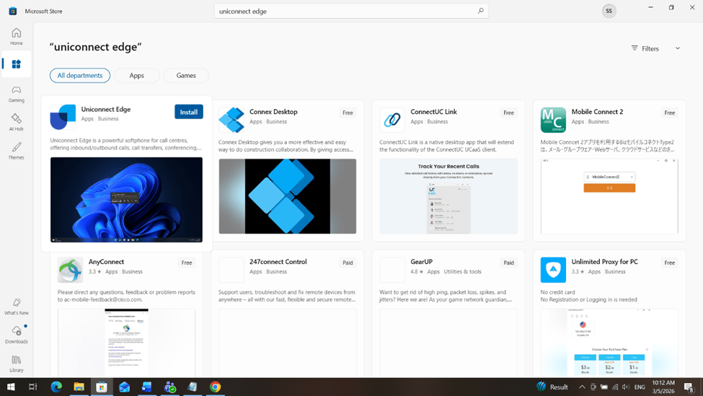Open the SS user profile avatar
The height and width of the screenshot is (396, 703).
tap(609, 11)
